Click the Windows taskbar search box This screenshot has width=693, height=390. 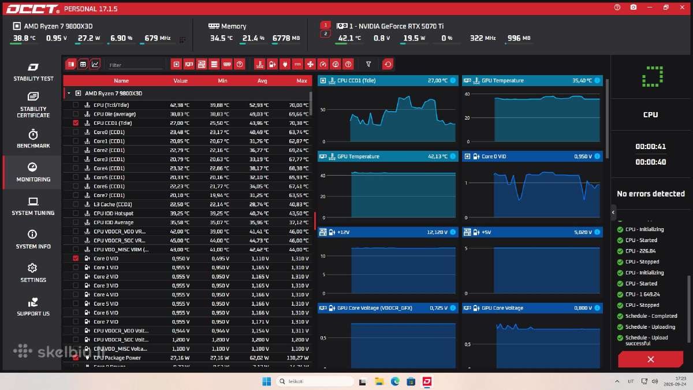(x=314, y=381)
